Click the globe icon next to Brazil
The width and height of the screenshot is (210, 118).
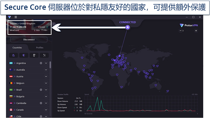click(41, 90)
